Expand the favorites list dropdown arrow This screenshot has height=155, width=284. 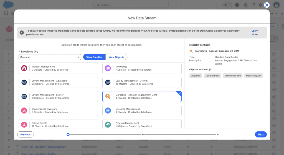(x=230, y=5)
